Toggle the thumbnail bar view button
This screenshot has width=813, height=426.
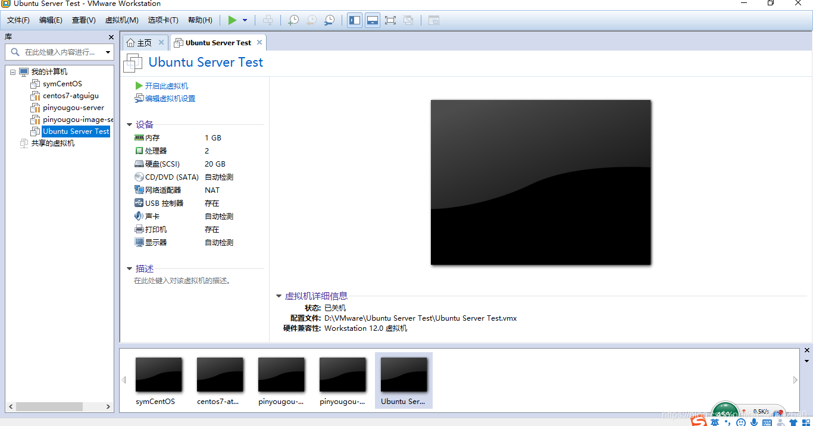coord(373,20)
